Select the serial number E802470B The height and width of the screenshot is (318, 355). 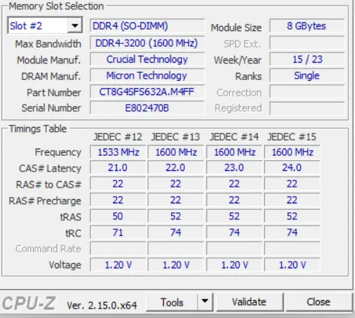(147, 108)
